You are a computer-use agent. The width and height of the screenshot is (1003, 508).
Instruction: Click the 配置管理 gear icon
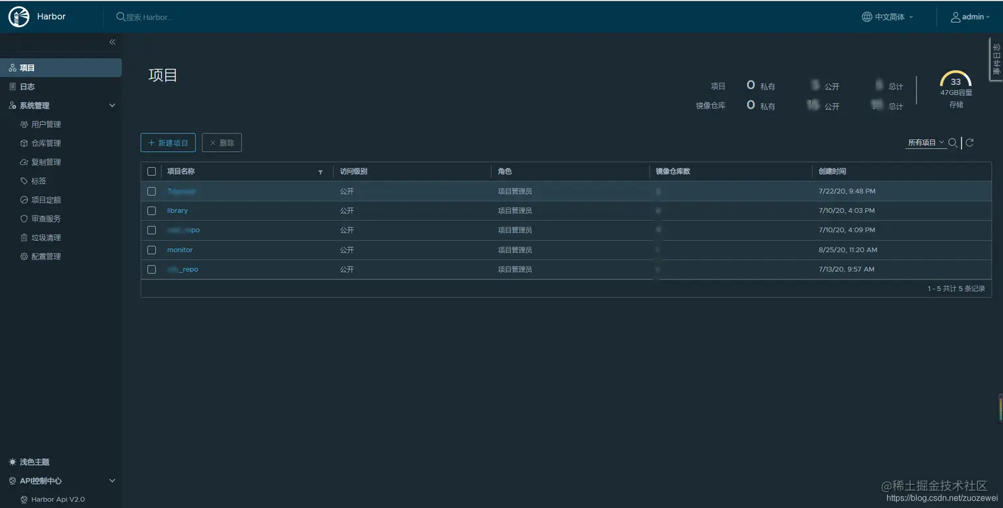point(25,256)
